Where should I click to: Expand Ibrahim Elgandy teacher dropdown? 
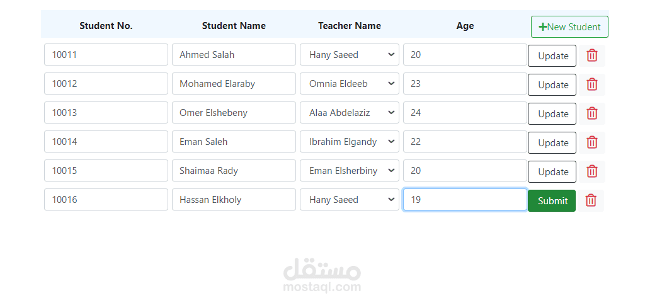pos(349,142)
